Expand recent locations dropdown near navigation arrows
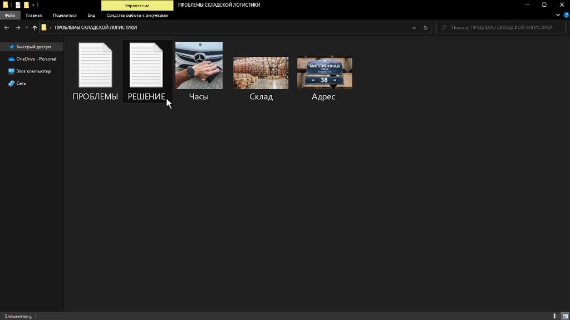Viewport: 570px width, 320px height. [27, 27]
